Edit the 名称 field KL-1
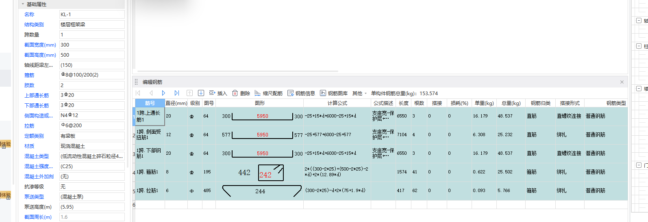The width and height of the screenshot is (648, 222). [x=92, y=15]
